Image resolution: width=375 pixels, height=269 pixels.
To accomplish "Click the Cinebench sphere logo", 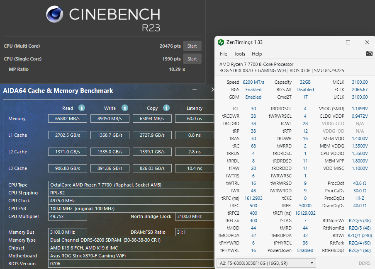I will pyautogui.click(x=55, y=15).
